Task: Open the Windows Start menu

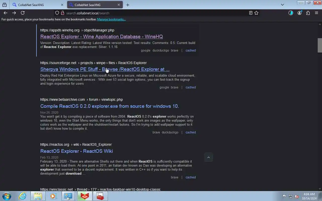Action: 7,196
